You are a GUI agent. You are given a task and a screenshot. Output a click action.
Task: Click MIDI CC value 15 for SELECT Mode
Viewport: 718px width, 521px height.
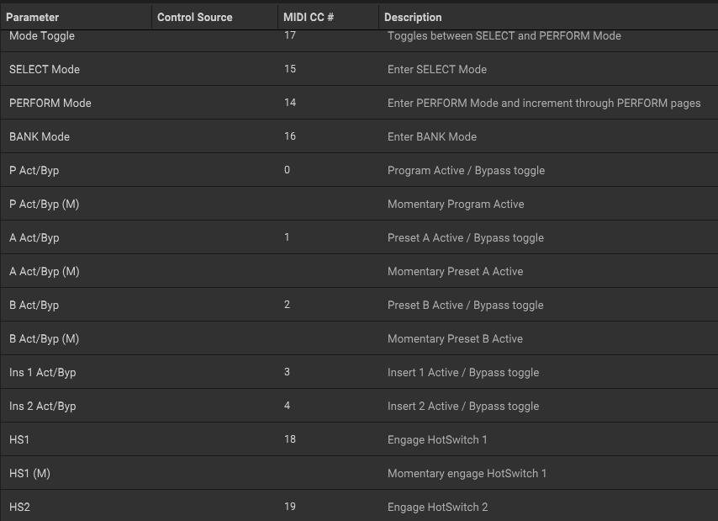290,69
